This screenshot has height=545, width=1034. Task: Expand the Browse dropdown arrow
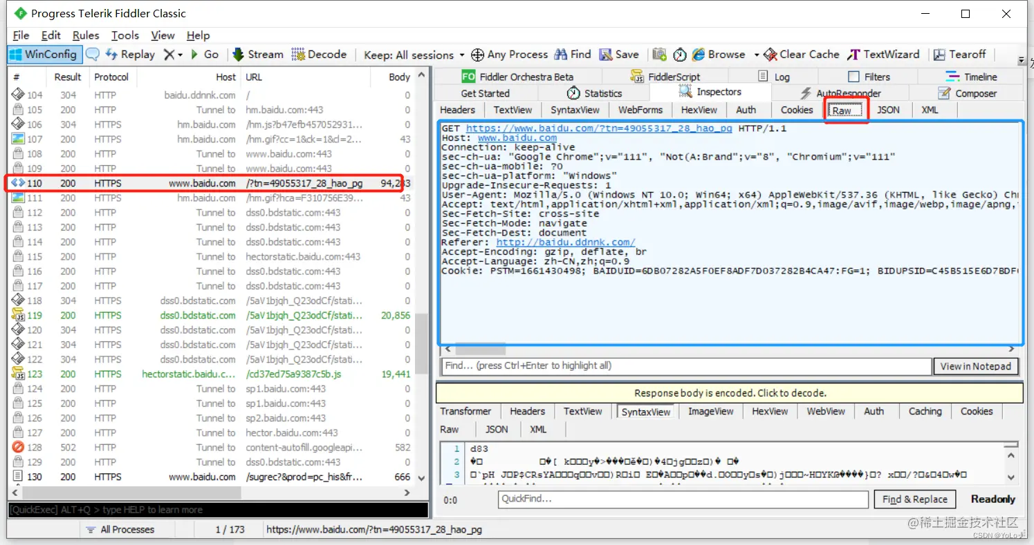pos(756,55)
